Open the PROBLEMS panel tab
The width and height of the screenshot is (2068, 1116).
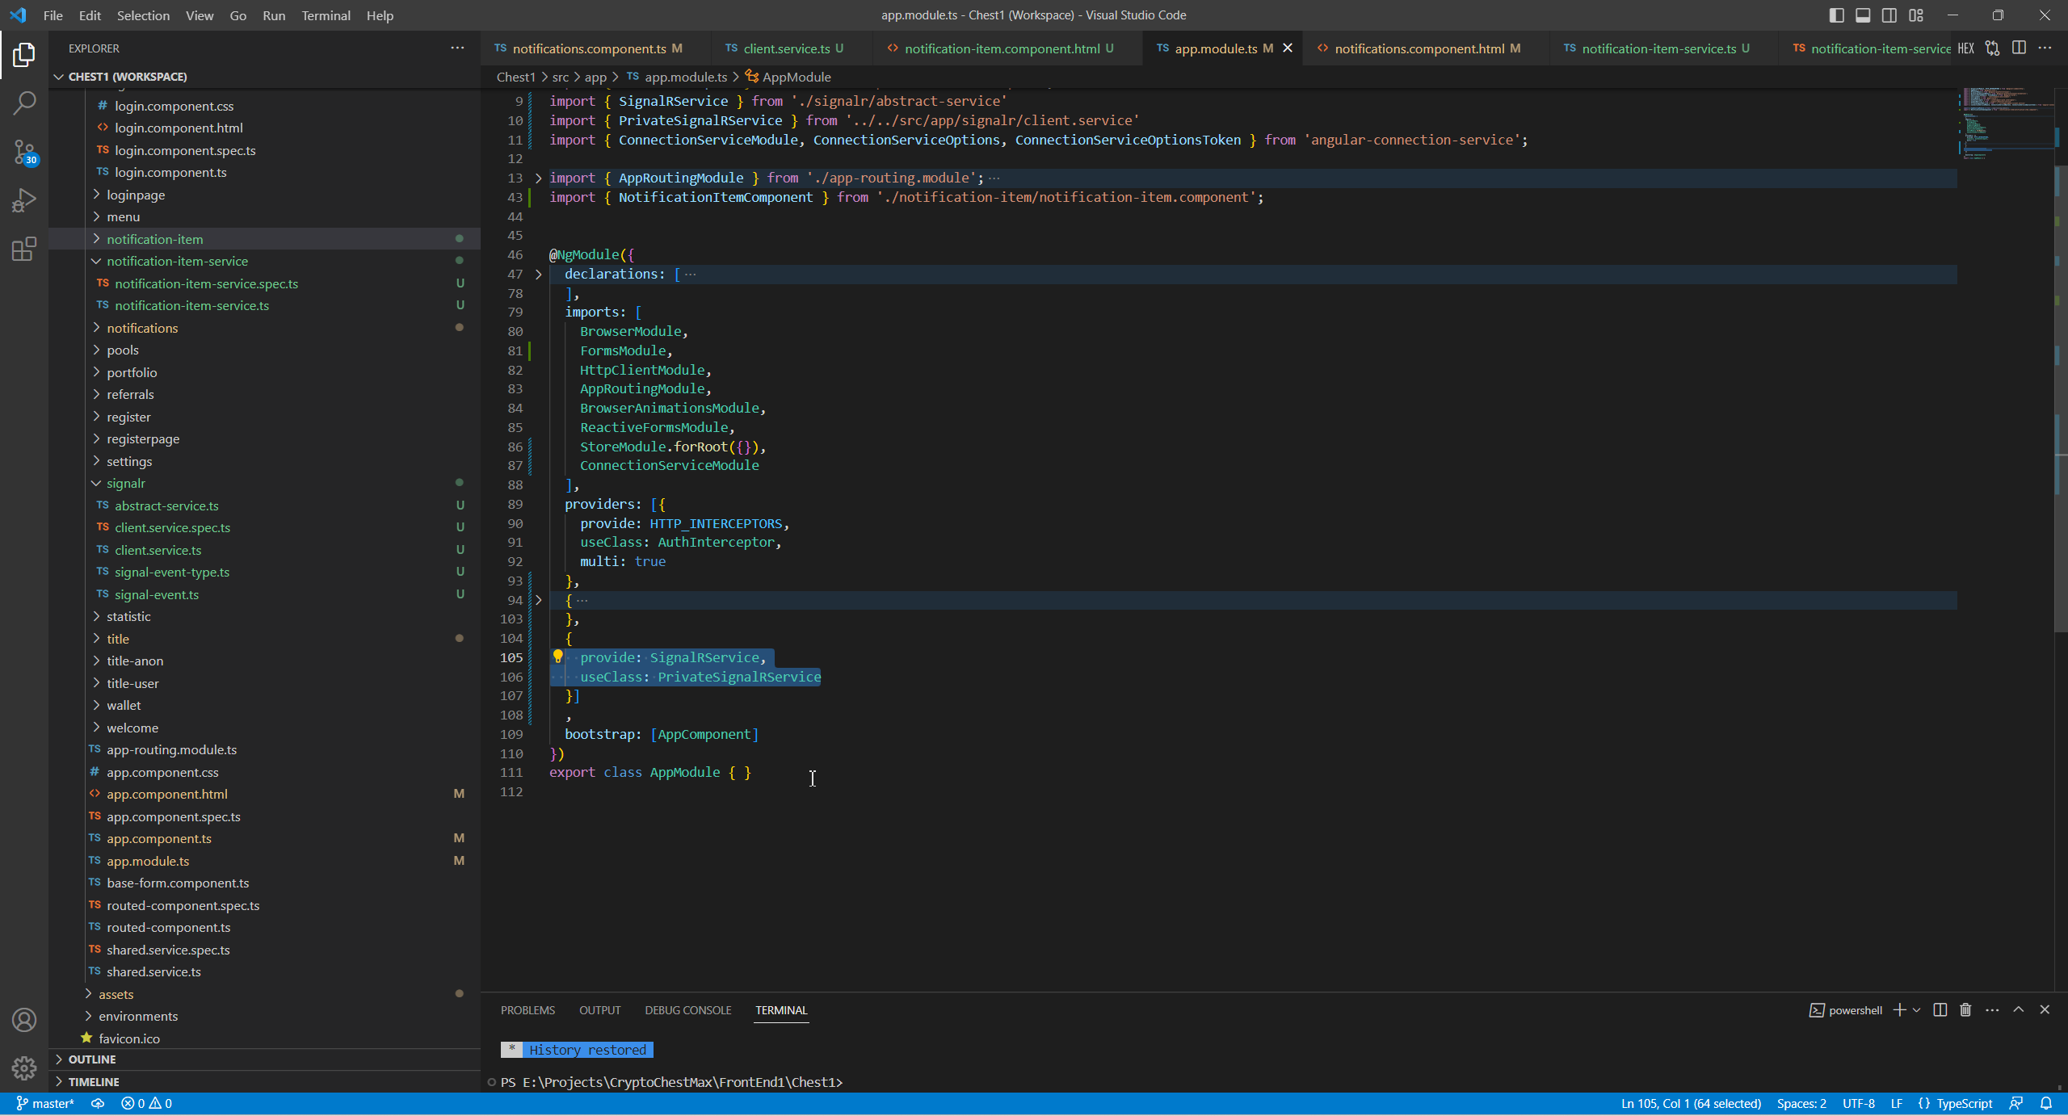tap(528, 1010)
